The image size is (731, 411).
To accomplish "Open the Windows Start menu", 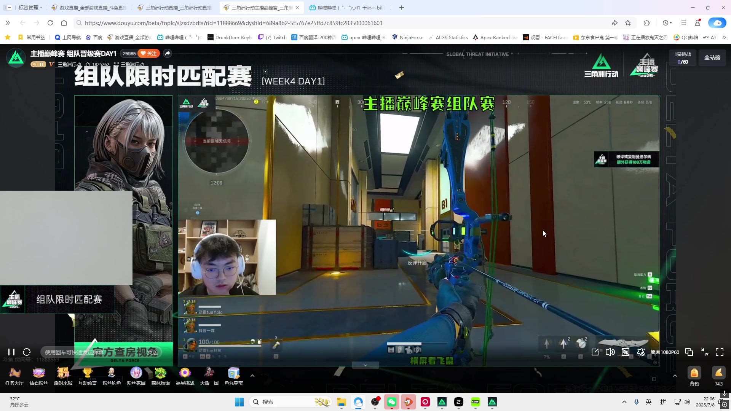I will click(x=239, y=402).
